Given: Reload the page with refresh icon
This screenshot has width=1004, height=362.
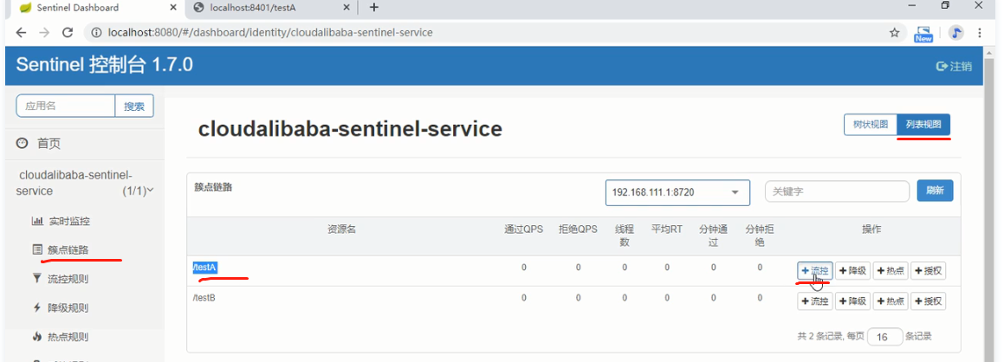Looking at the screenshot, I should point(68,33).
